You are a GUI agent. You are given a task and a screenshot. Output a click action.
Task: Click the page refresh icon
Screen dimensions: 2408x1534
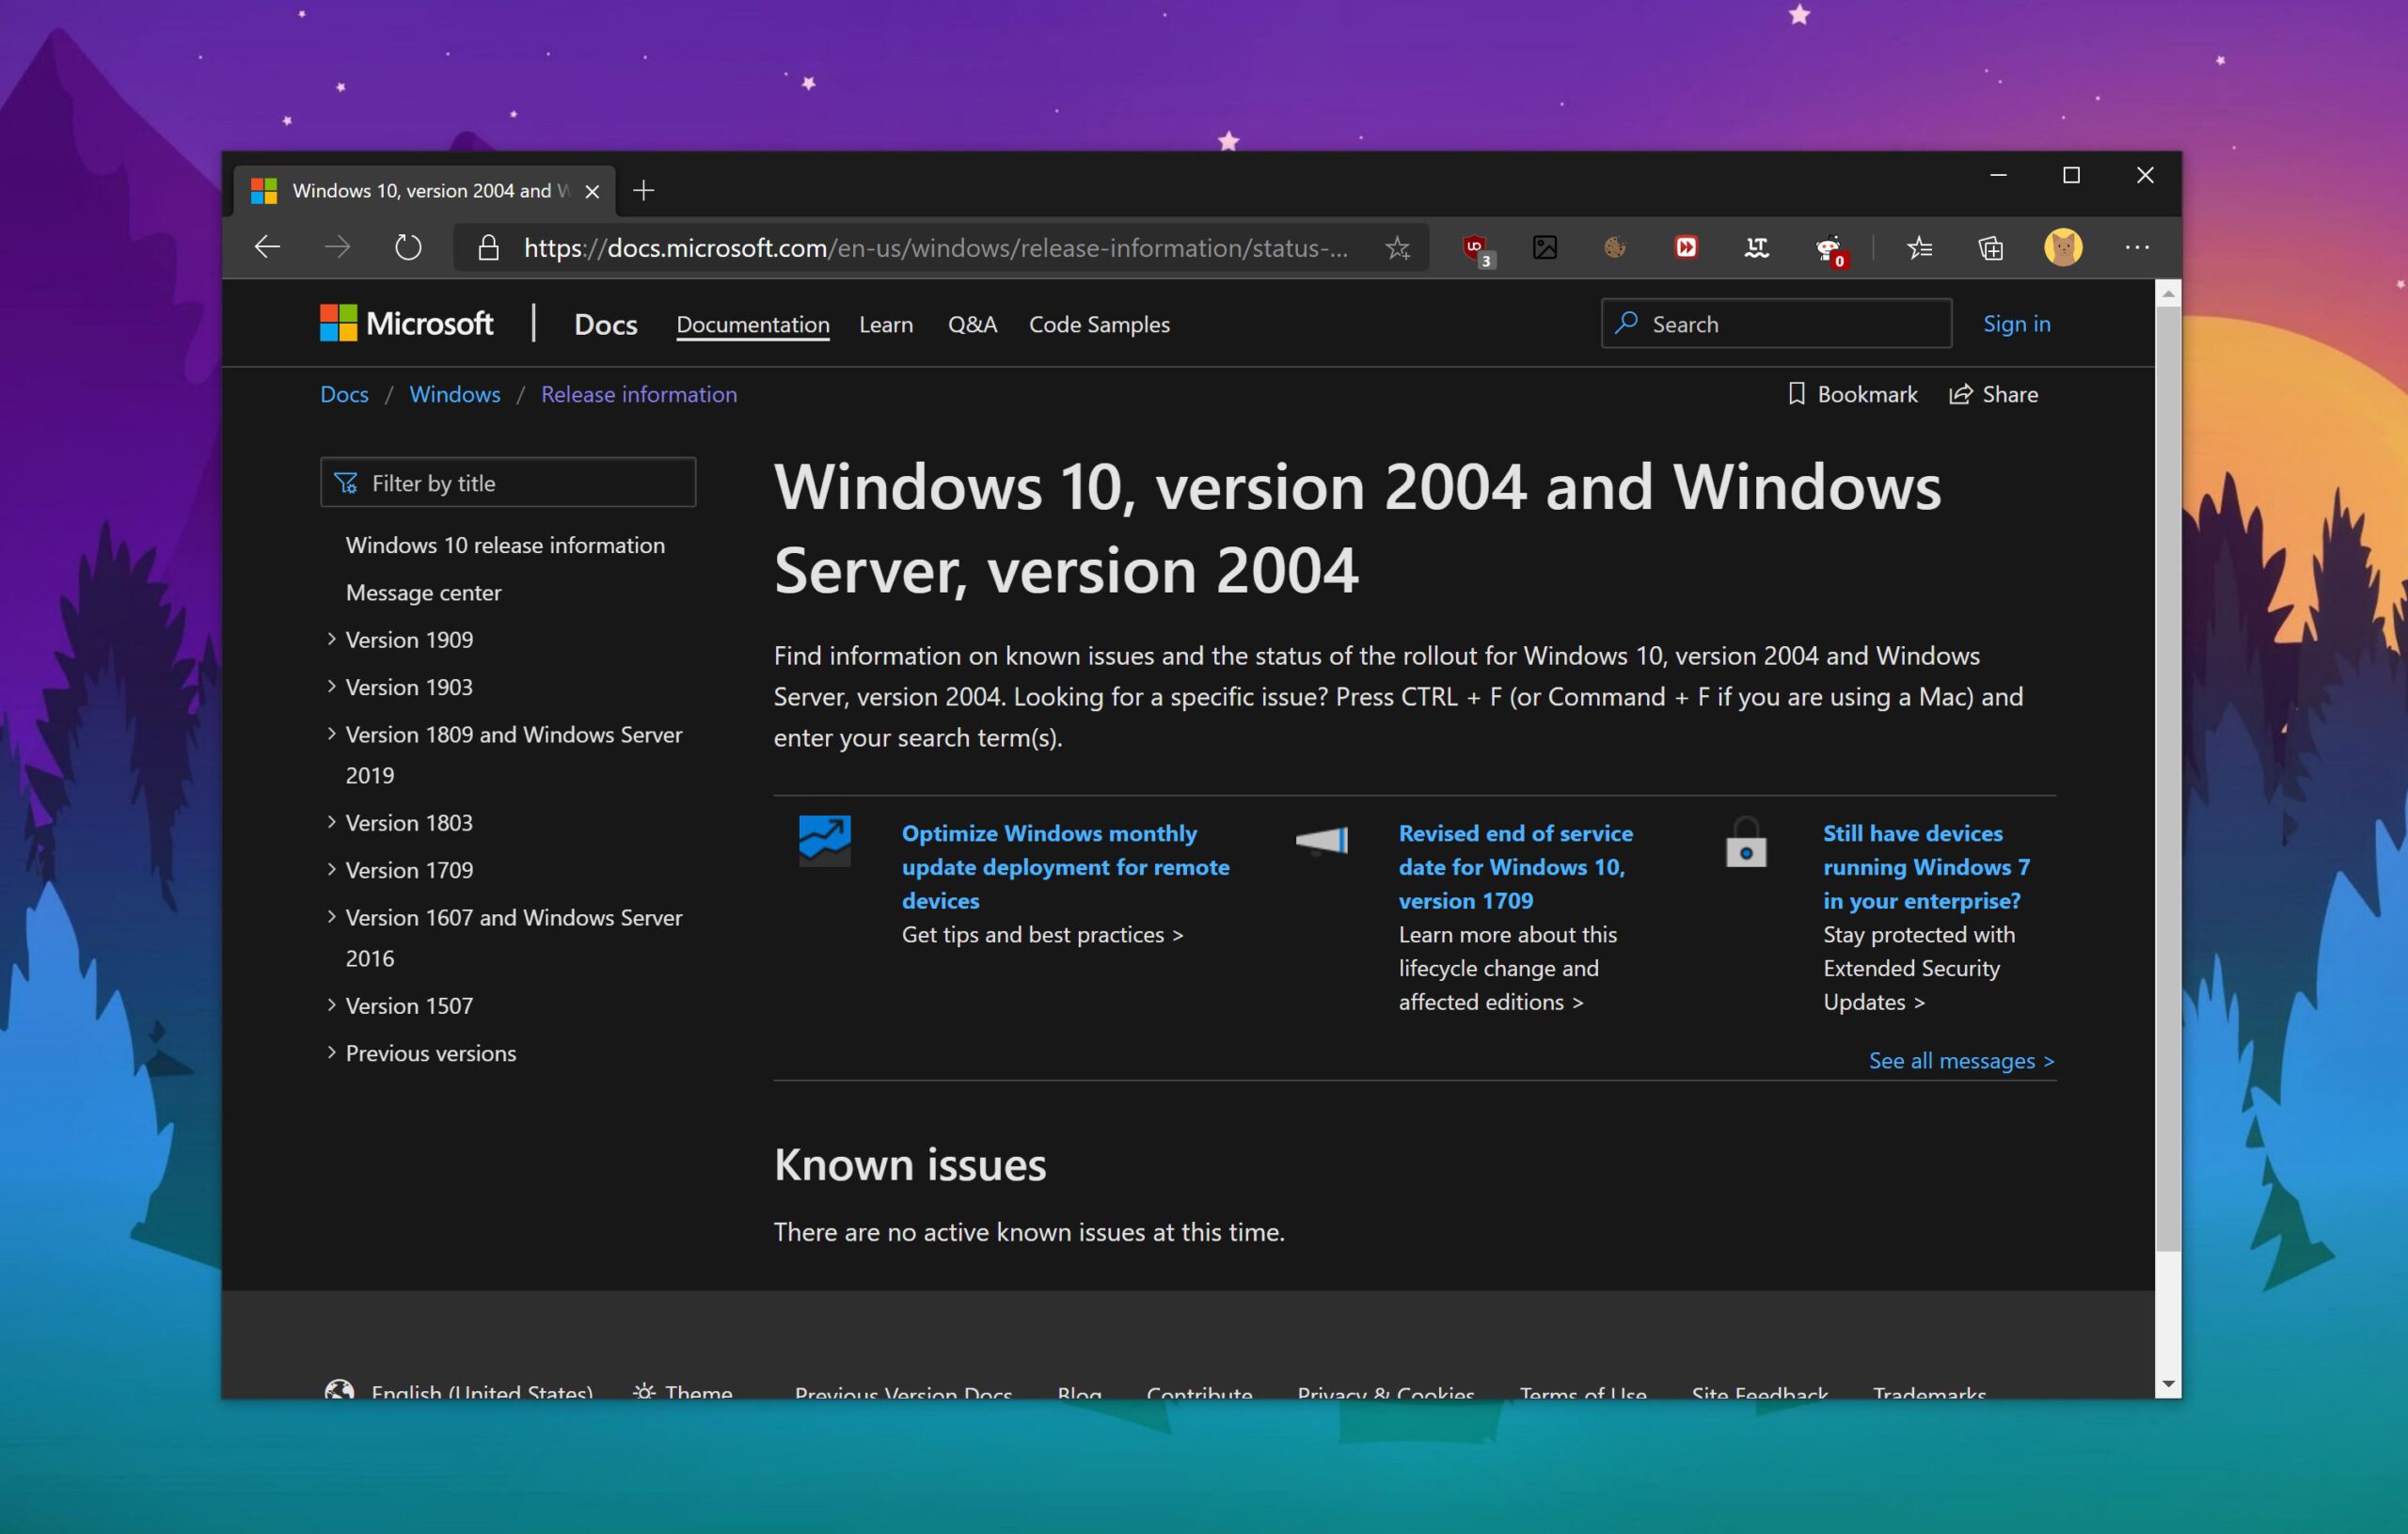coord(409,247)
